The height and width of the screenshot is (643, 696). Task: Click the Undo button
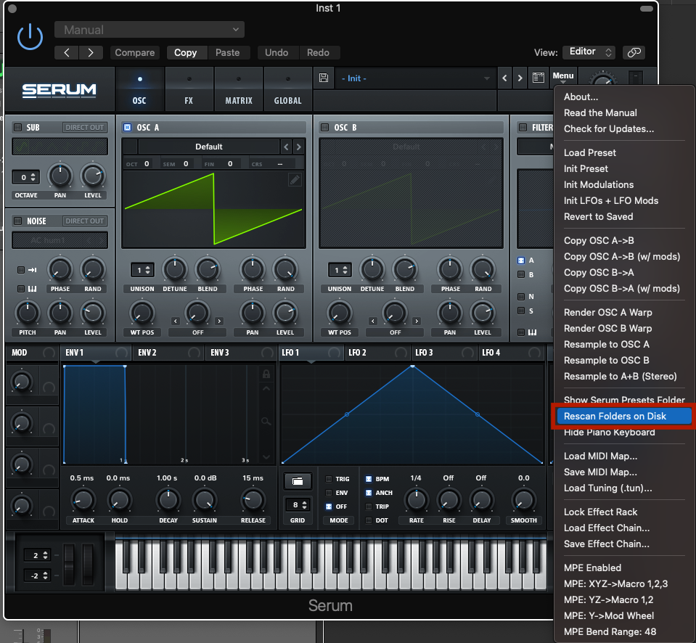click(277, 52)
